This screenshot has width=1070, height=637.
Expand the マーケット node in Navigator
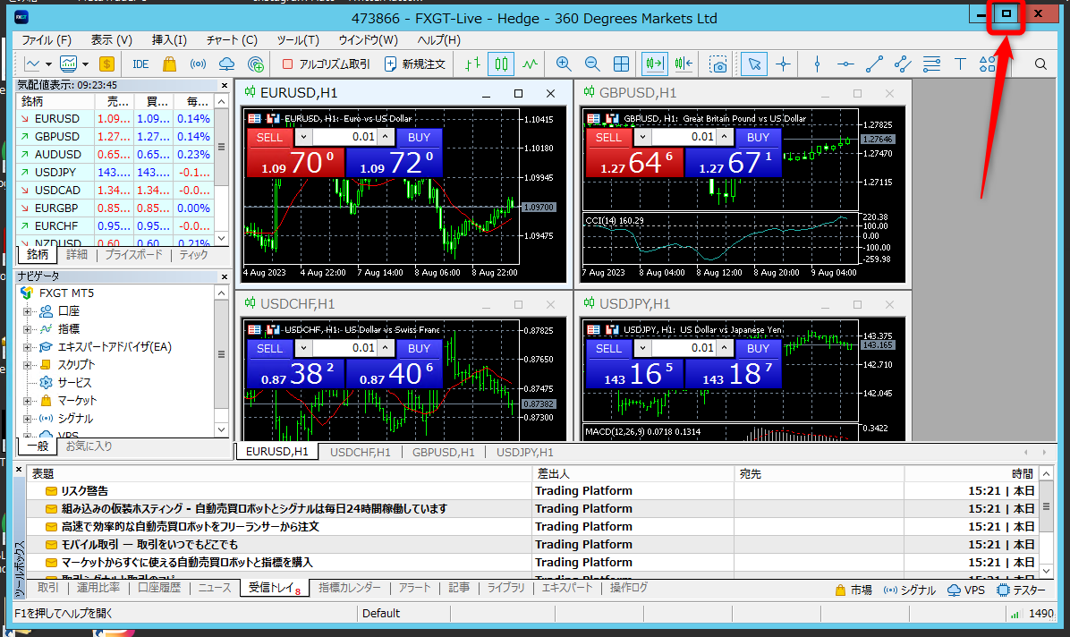pyautogui.click(x=28, y=401)
